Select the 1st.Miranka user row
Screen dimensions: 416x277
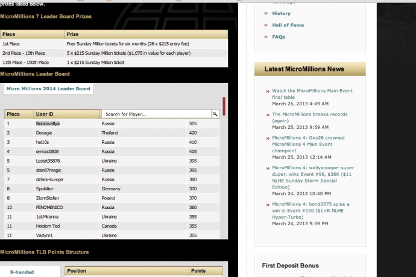(x=112, y=217)
